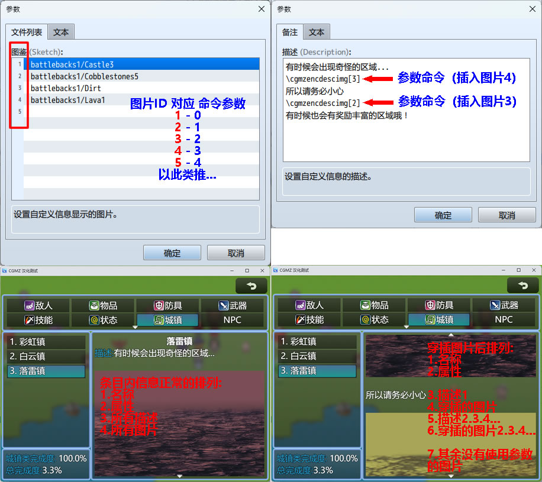The width and height of the screenshot is (542, 482).
Task: Open 技能 category in left game window
Action: [38, 320]
